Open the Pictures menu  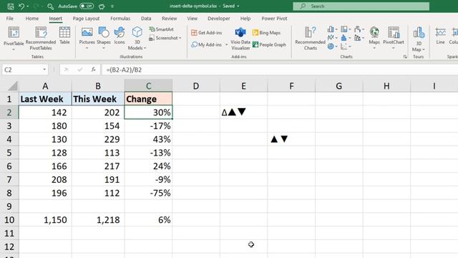click(x=87, y=37)
